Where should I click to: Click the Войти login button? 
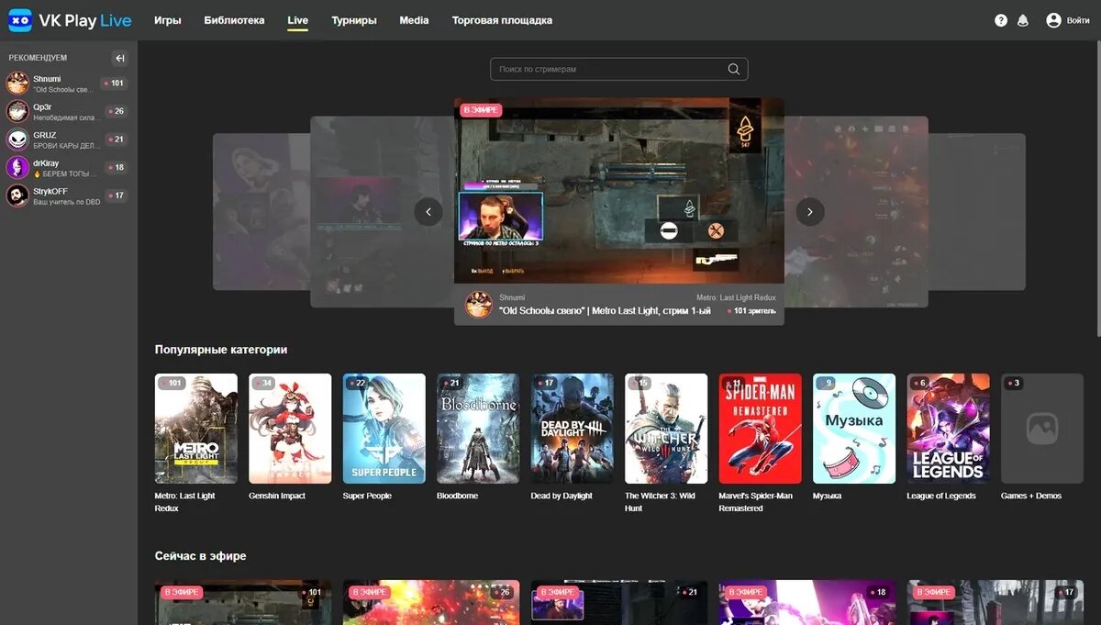1079,20
